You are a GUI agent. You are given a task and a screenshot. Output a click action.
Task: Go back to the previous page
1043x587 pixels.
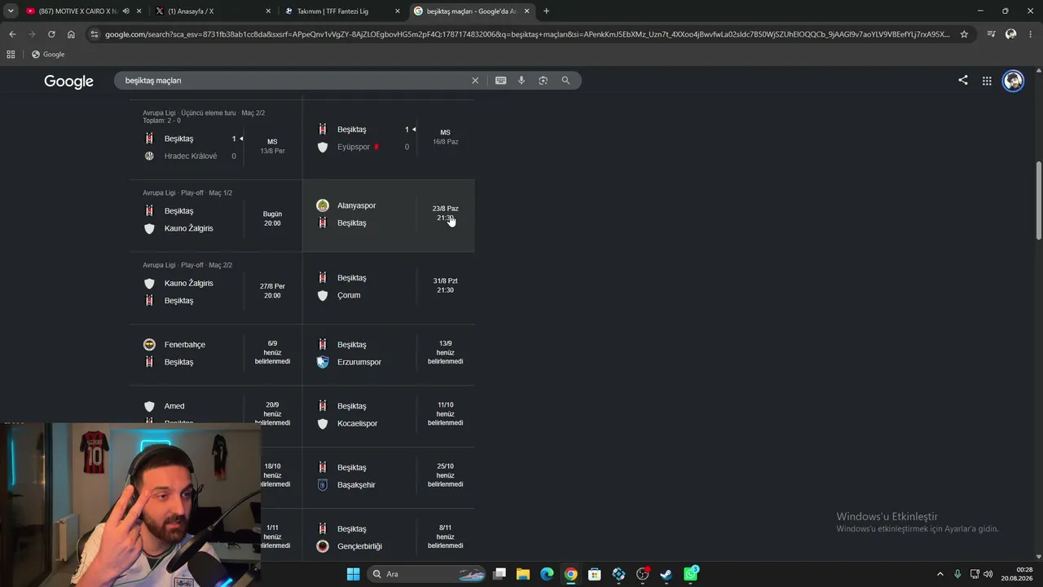[x=12, y=34]
